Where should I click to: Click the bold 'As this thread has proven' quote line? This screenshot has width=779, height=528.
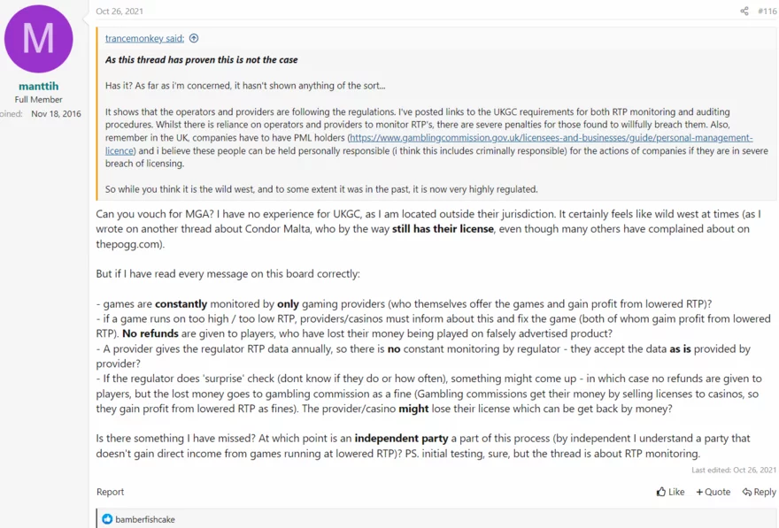pyautogui.click(x=201, y=60)
